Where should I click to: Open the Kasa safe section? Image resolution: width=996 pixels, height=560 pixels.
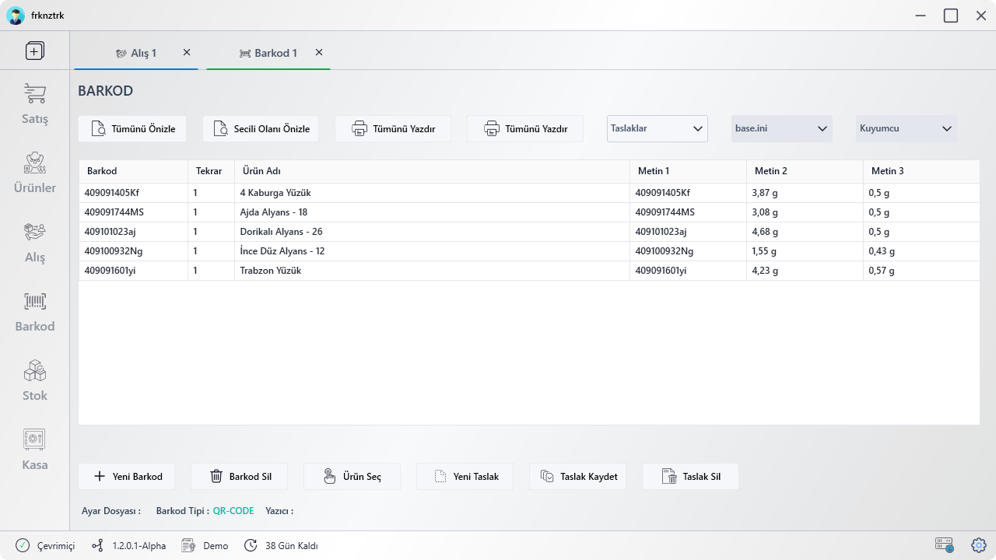point(35,450)
